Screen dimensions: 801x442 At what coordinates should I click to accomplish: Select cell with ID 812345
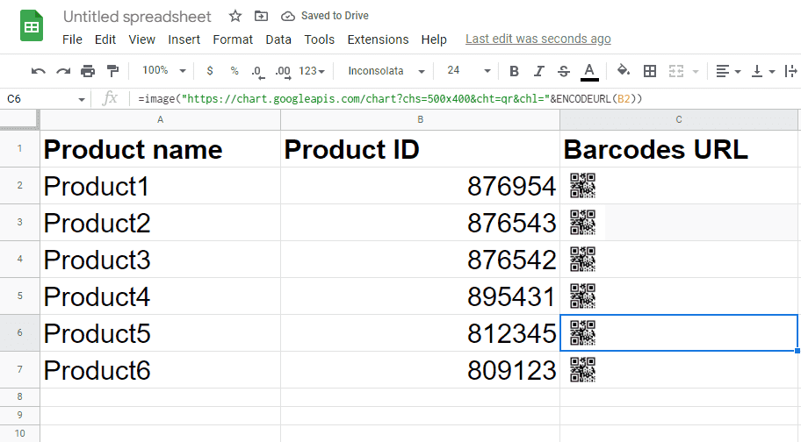[420, 333]
